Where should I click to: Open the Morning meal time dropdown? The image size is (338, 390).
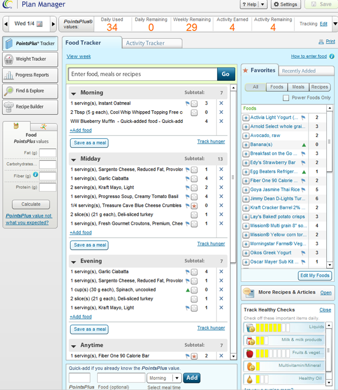[x=177, y=378]
